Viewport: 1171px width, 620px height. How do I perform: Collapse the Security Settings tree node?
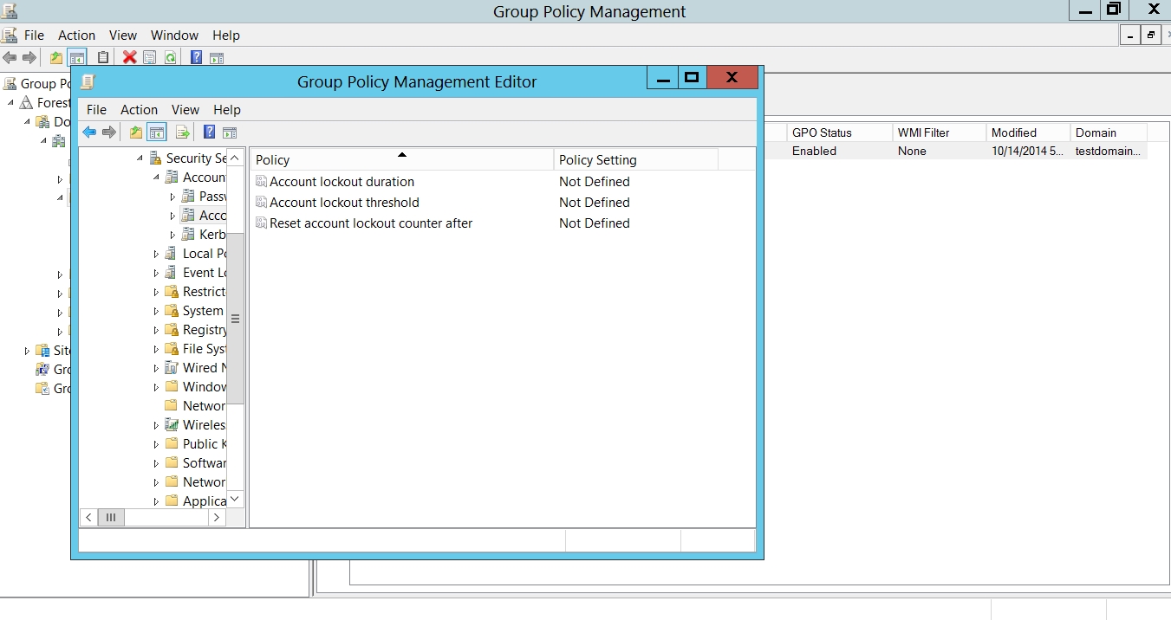[140, 158]
